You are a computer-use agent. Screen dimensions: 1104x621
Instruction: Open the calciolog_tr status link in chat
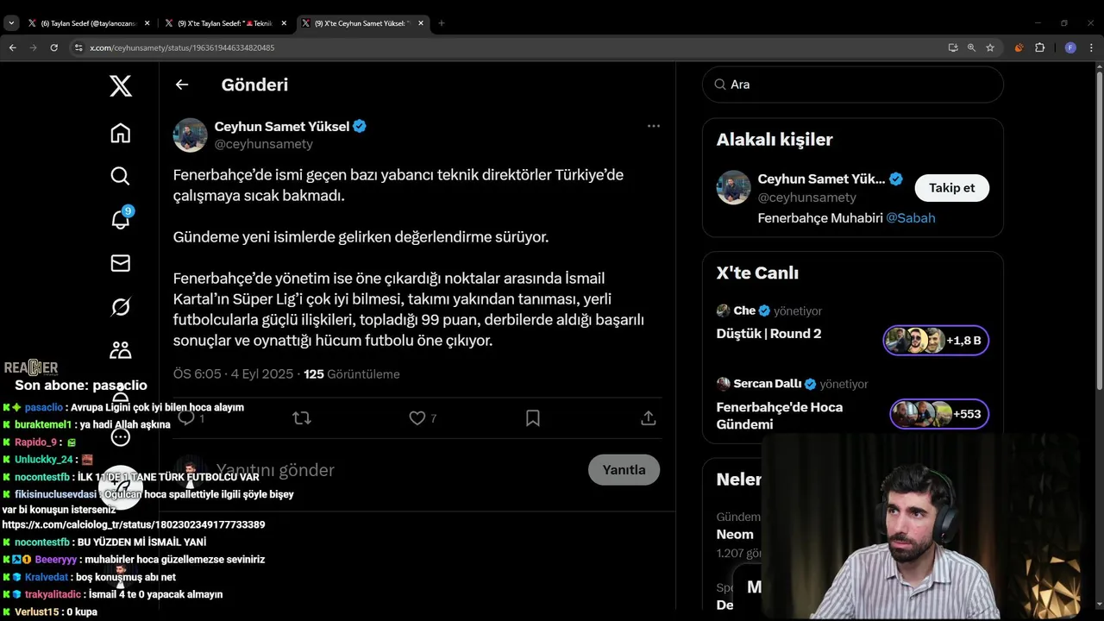134,524
